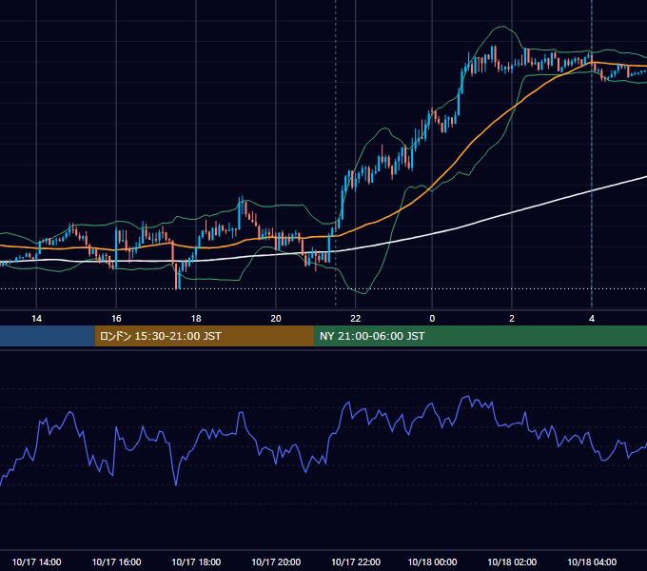Screen dimensions: 647x571
Task: Click the hour label 20 on time axis
Action: tap(276, 319)
